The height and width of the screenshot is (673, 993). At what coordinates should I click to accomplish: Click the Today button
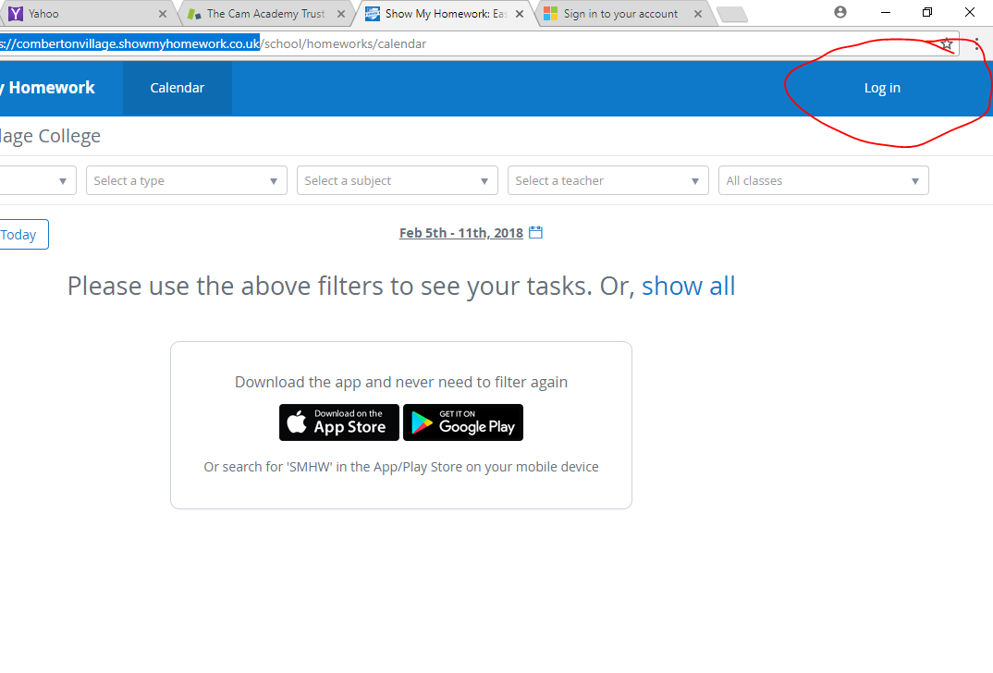(x=20, y=234)
